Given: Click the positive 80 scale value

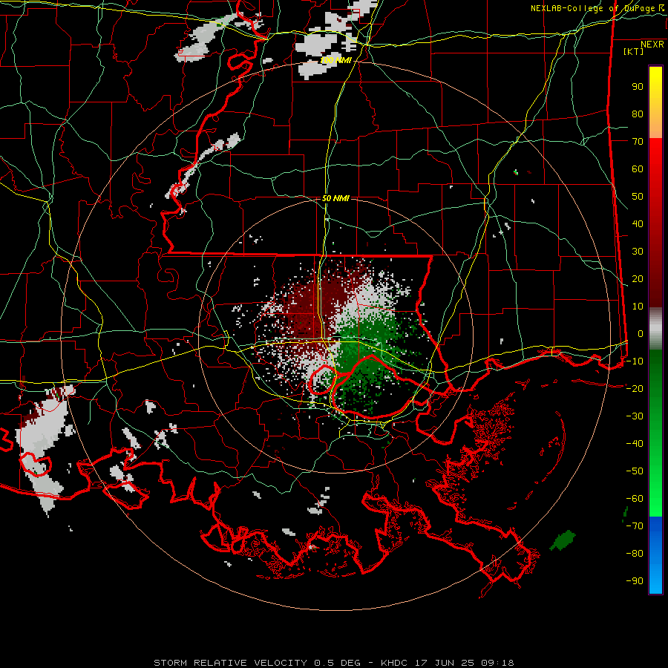Looking at the screenshot, I should click(x=638, y=114).
